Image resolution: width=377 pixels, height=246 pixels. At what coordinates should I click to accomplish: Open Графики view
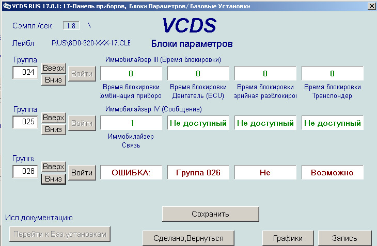[288, 238]
